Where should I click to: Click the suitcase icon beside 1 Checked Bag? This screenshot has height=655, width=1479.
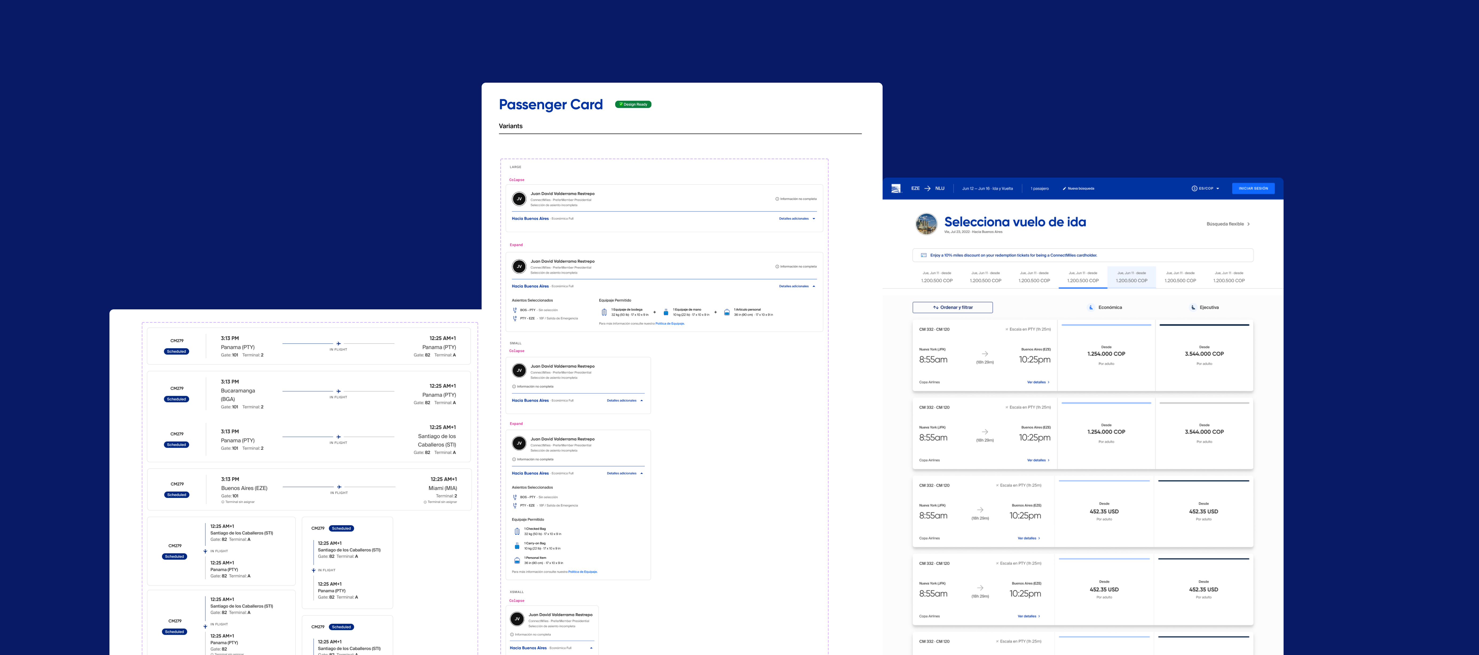(x=517, y=531)
